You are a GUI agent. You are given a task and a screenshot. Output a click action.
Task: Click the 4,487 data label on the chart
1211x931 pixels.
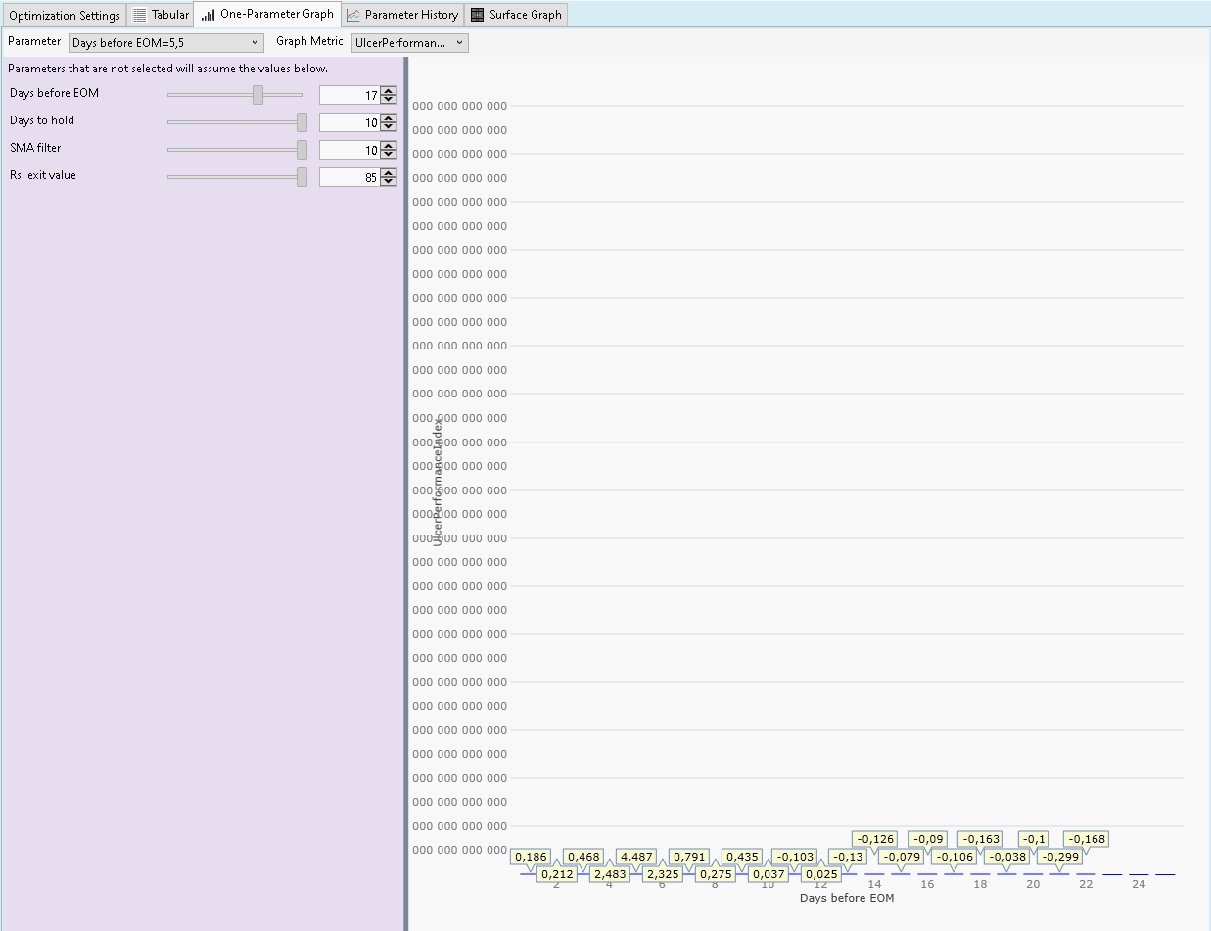pyautogui.click(x=636, y=856)
